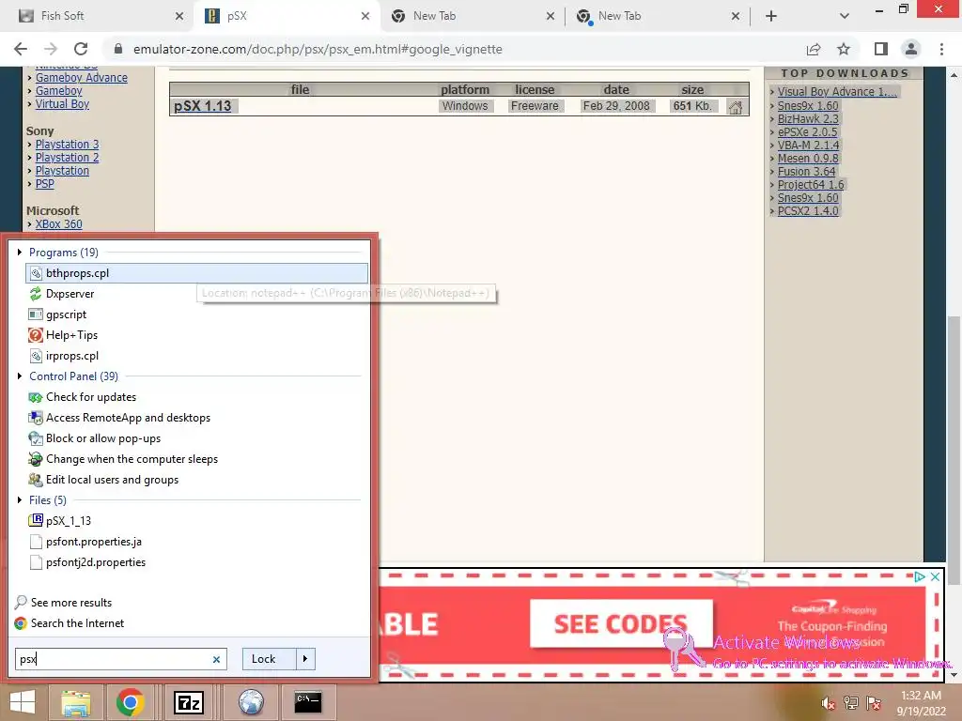962x721 pixels.
Task: Open Chrome tab search dropdown
Action: pyautogui.click(x=845, y=16)
